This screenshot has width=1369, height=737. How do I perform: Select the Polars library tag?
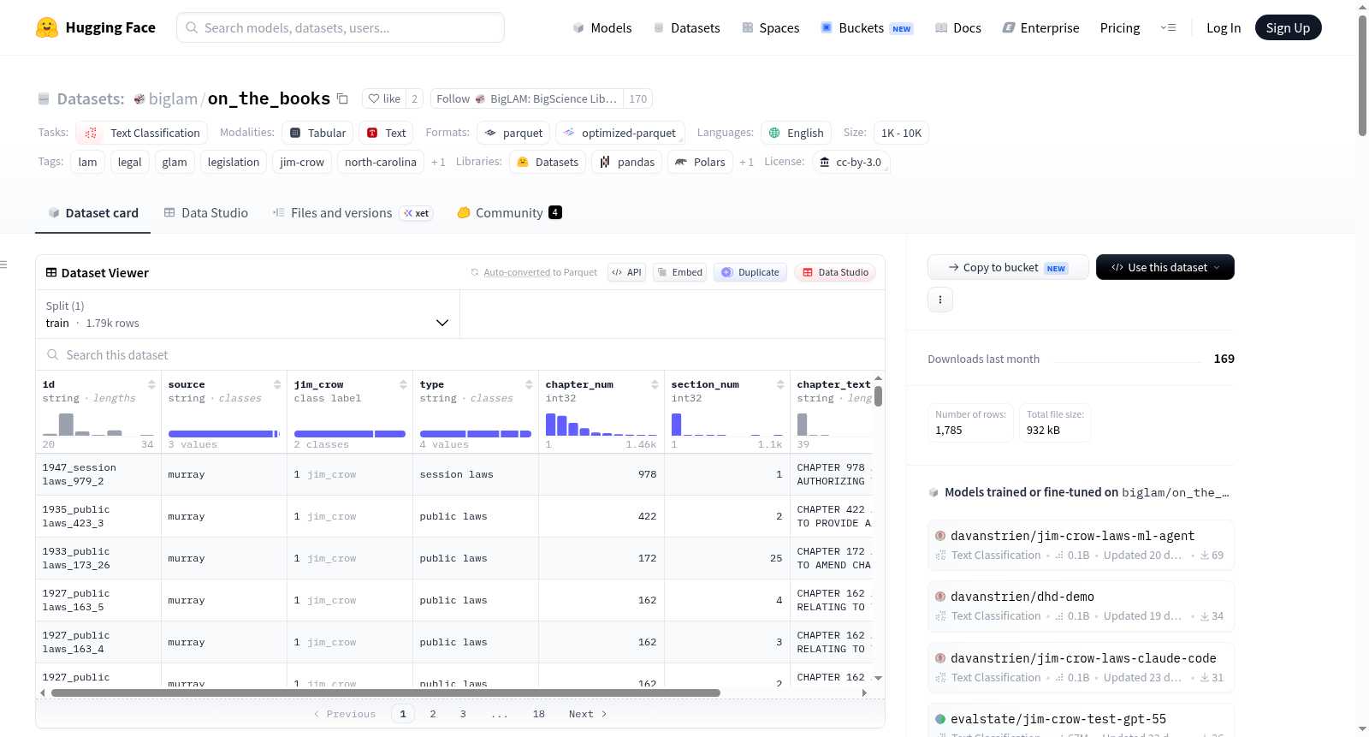(x=700, y=162)
